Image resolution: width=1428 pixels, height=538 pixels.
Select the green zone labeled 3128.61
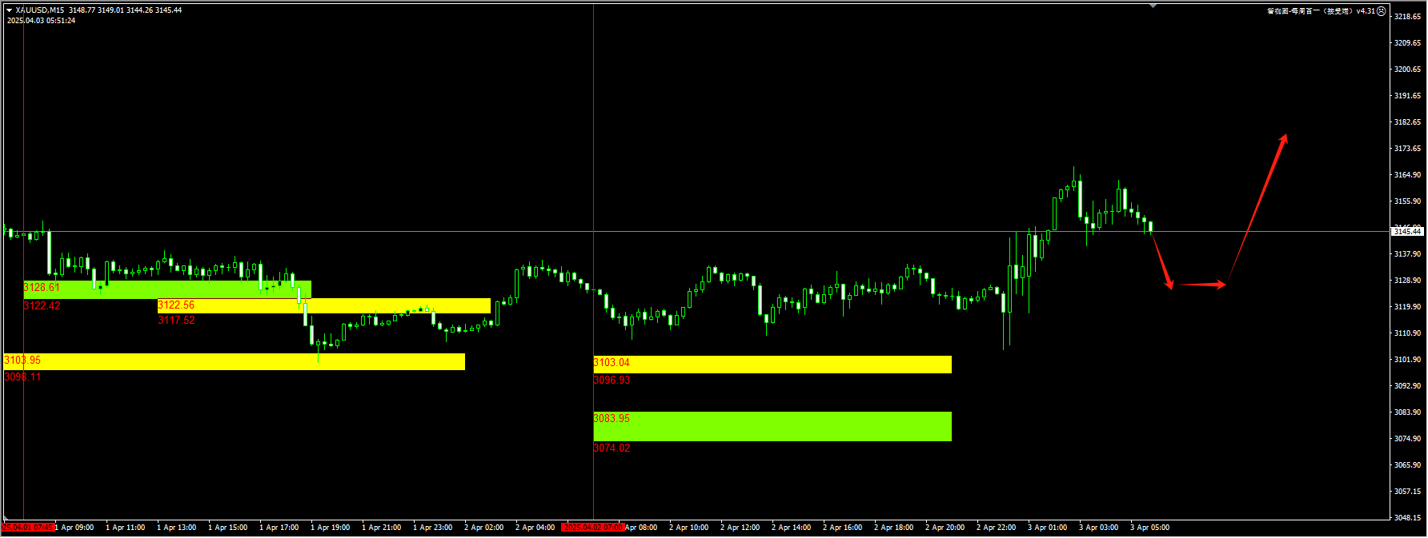click(167, 289)
